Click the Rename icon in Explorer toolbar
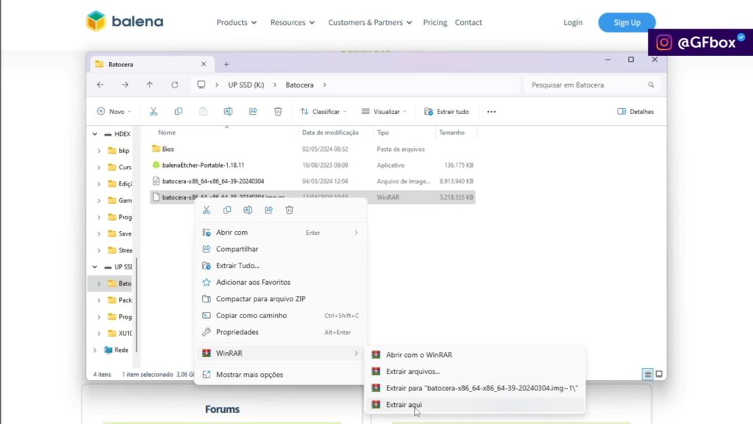Viewport: 753px width, 424px height. pyautogui.click(x=228, y=112)
